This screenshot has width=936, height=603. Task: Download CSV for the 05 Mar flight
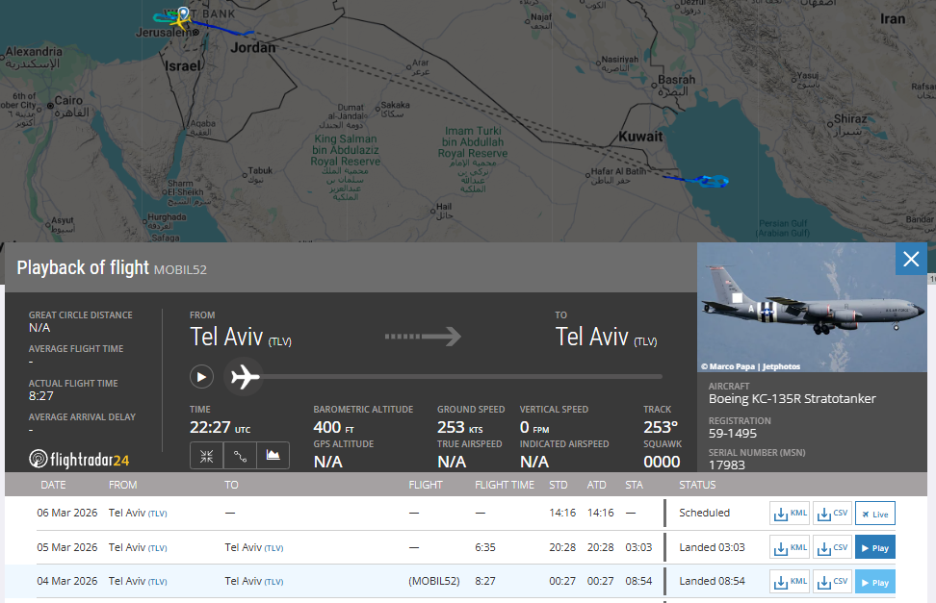832,548
